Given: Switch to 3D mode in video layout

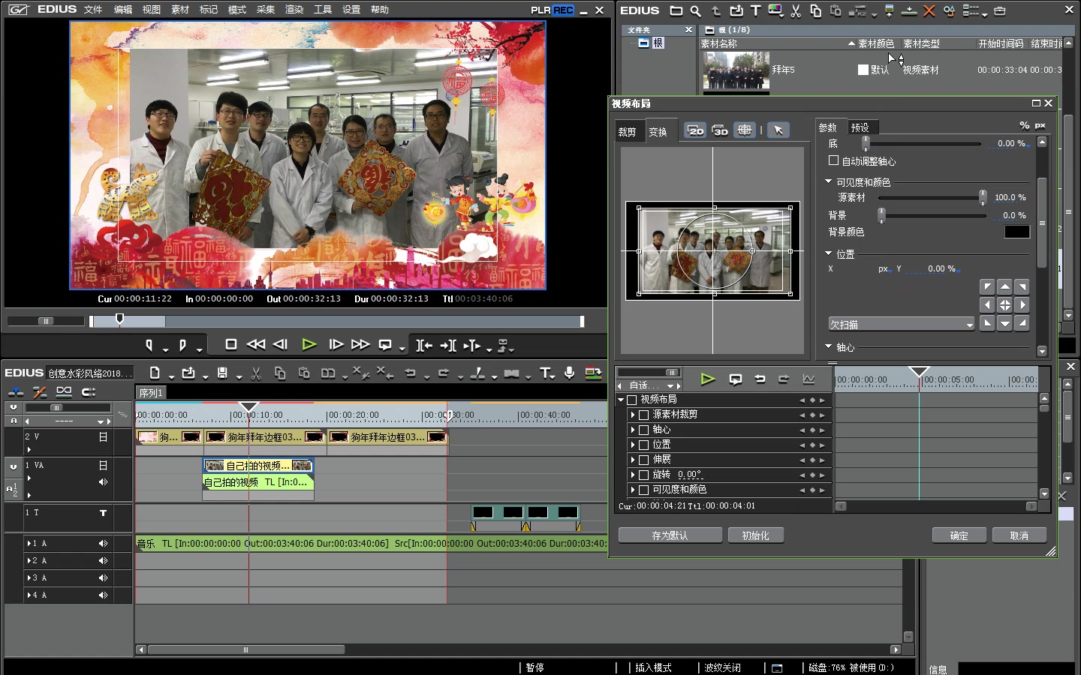Looking at the screenshot, I should [x=720, y=130].
